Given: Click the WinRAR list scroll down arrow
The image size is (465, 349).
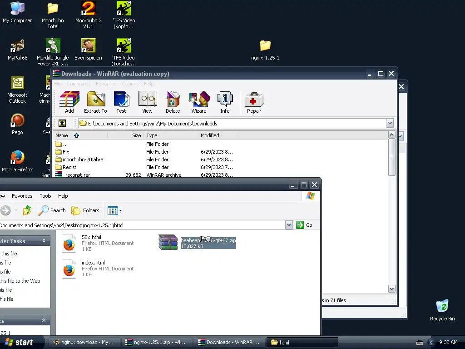Looking at the screenshot, I should pos(392,289).
